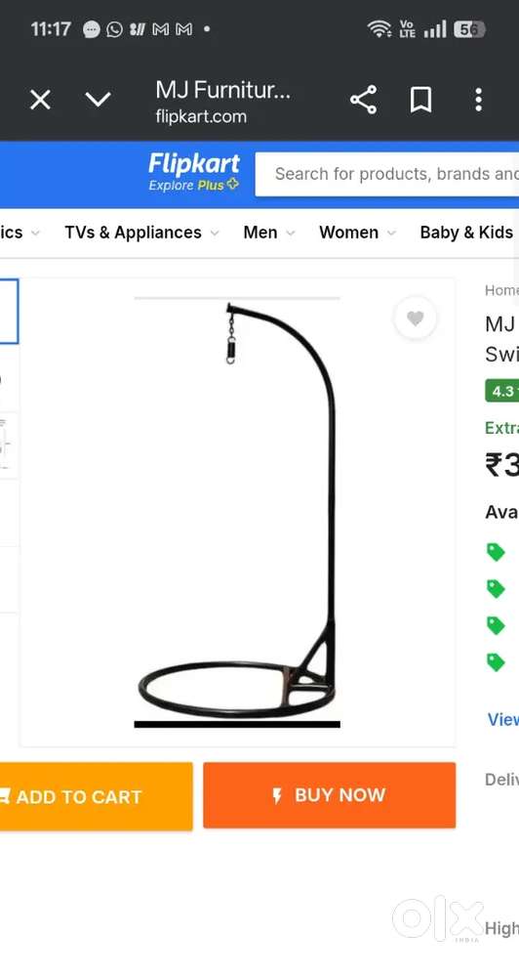Select the first product thumbnail
Image resolution: width=519 pixels, height=976 pixels.
pyautogui.click(x=9, y=312)
